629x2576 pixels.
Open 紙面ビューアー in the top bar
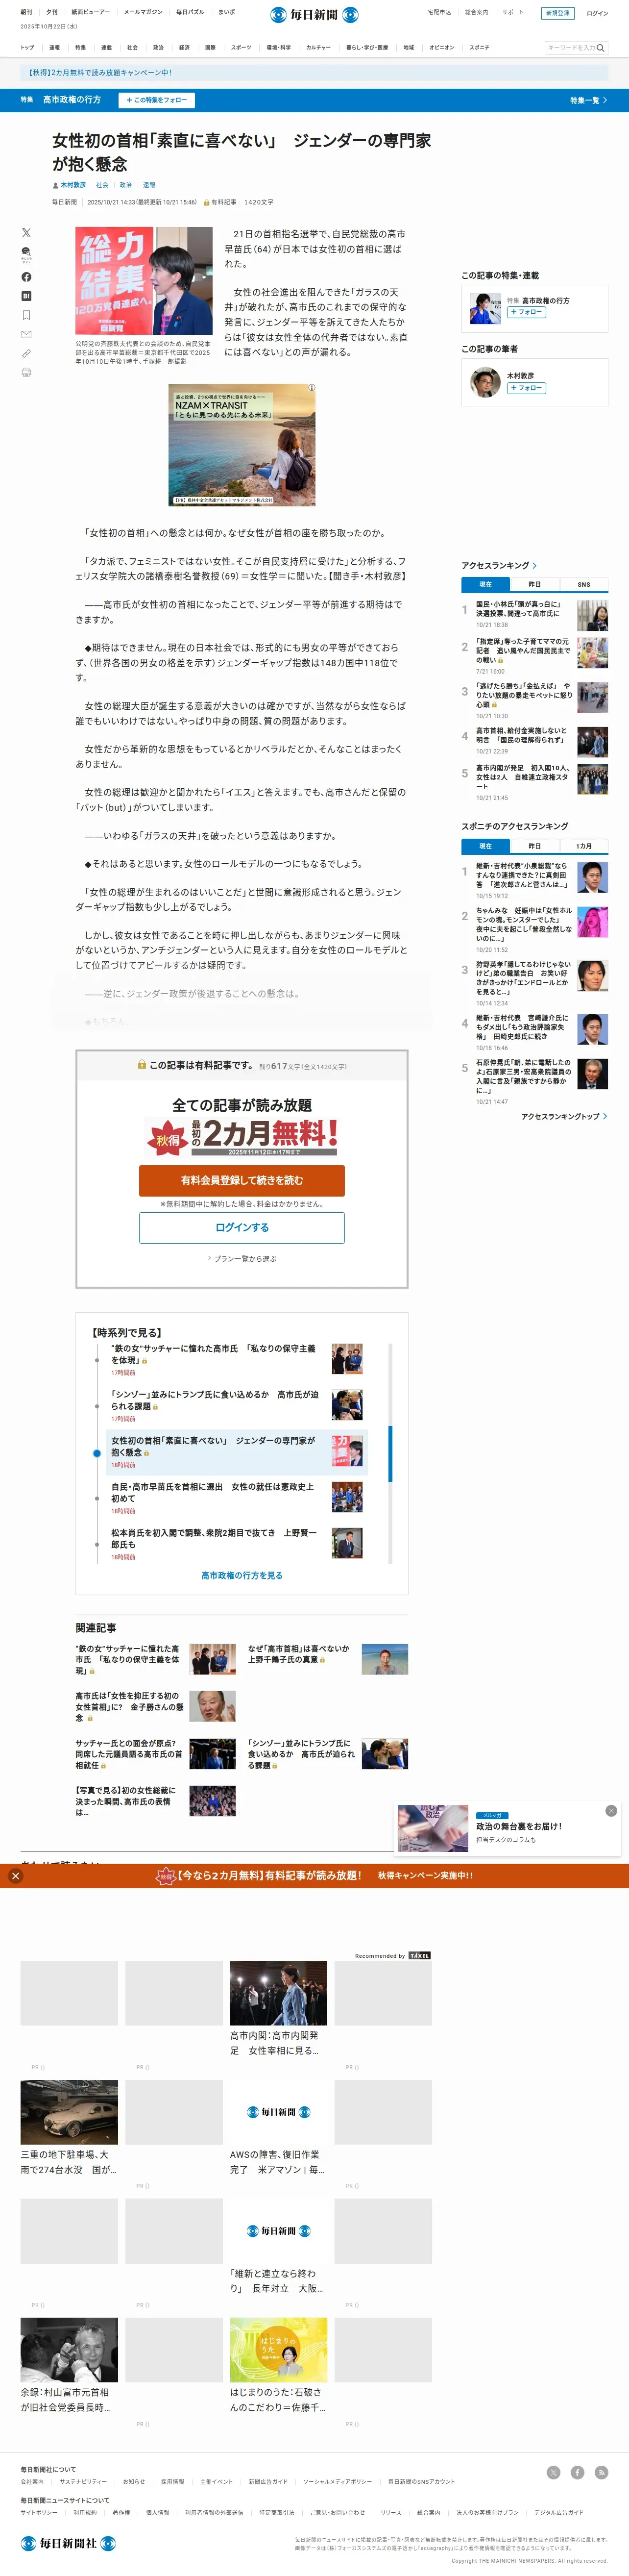point(90,12)
